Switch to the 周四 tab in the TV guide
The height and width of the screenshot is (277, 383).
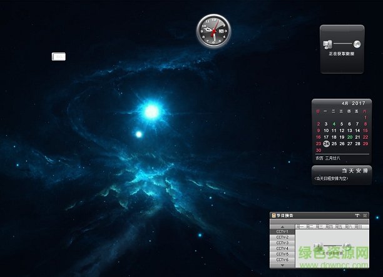(329, 227)
